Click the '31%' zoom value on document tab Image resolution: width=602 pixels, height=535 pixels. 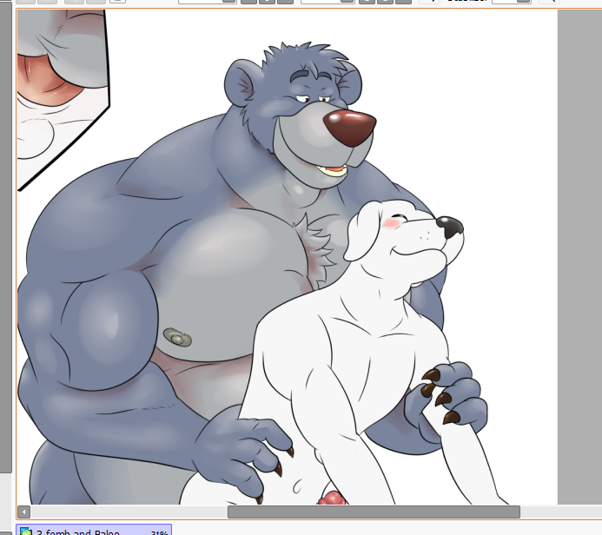[x=159, y=532]
